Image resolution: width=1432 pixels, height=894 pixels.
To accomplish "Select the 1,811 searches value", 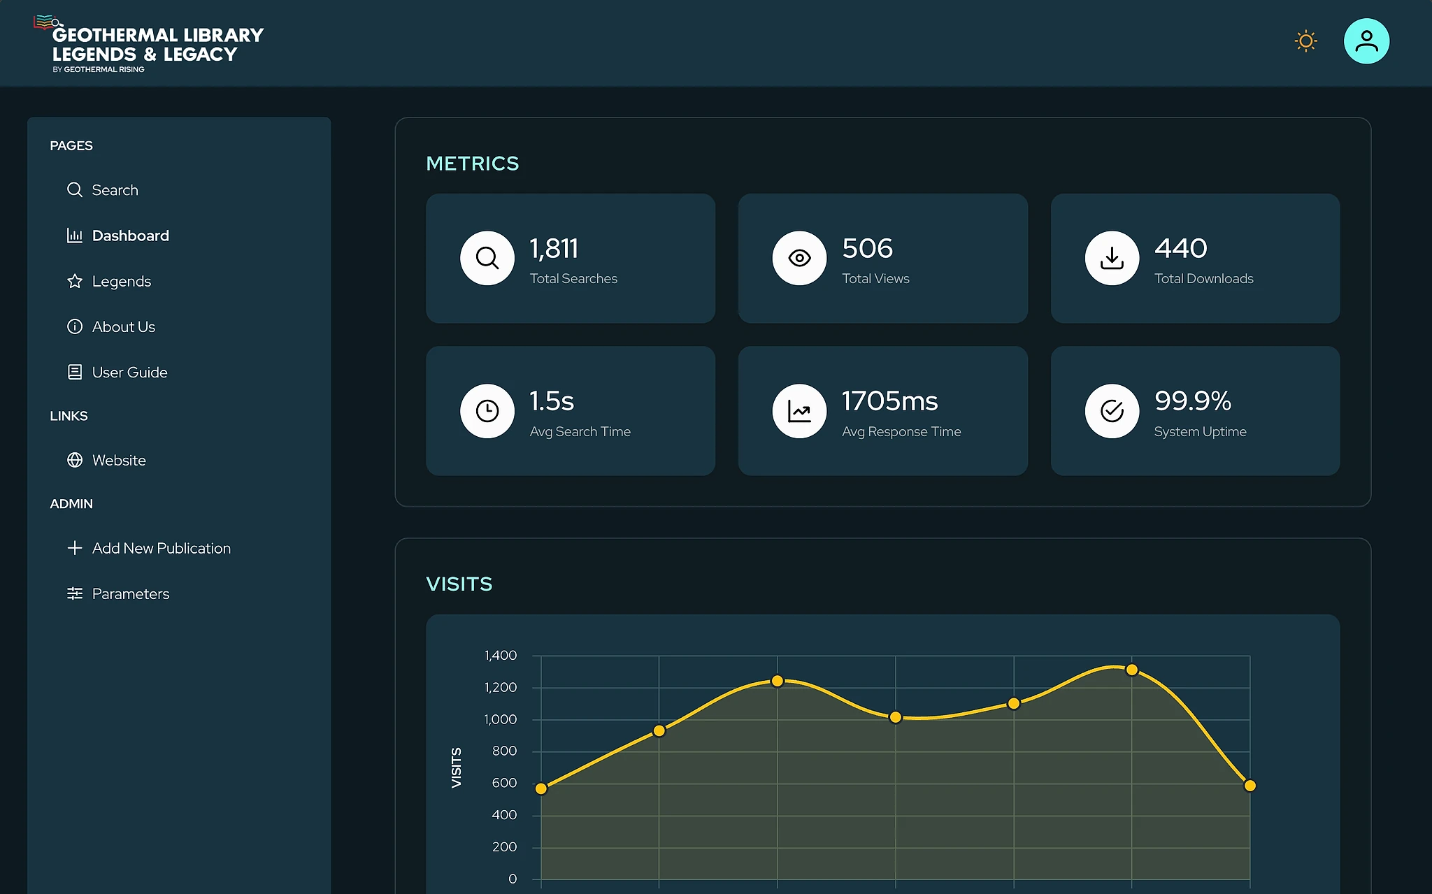I will click(x=554, y=248).
